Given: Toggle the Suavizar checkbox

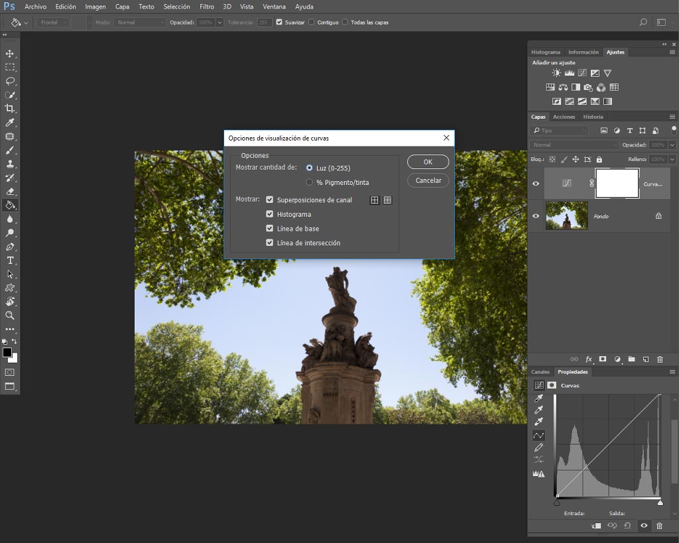Looking at the screenshot, I should (x=279, y=22).
